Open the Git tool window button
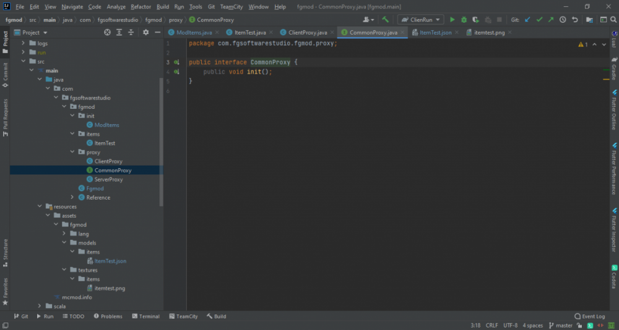The image size is (619, 330). point(21,316)
